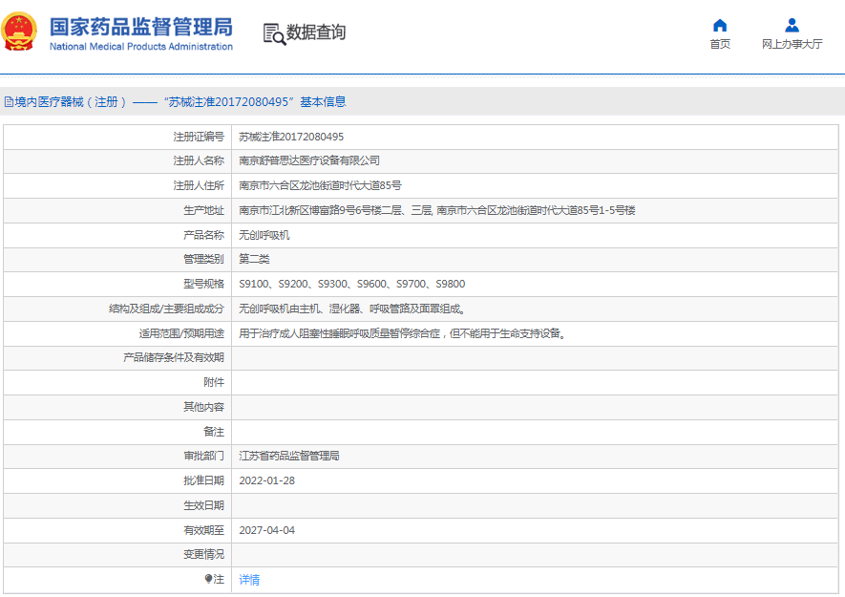
Task: Click the 附件 row label
Action: pyautogui.click(x=214, y=382)
